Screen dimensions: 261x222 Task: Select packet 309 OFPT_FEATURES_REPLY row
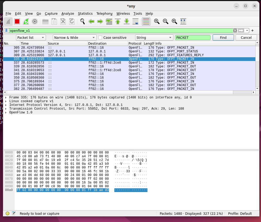click(x=129, y=55)
